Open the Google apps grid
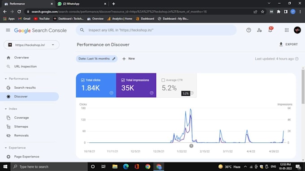The height and width of the screenshot is (171, 305). tap(287, 30)
